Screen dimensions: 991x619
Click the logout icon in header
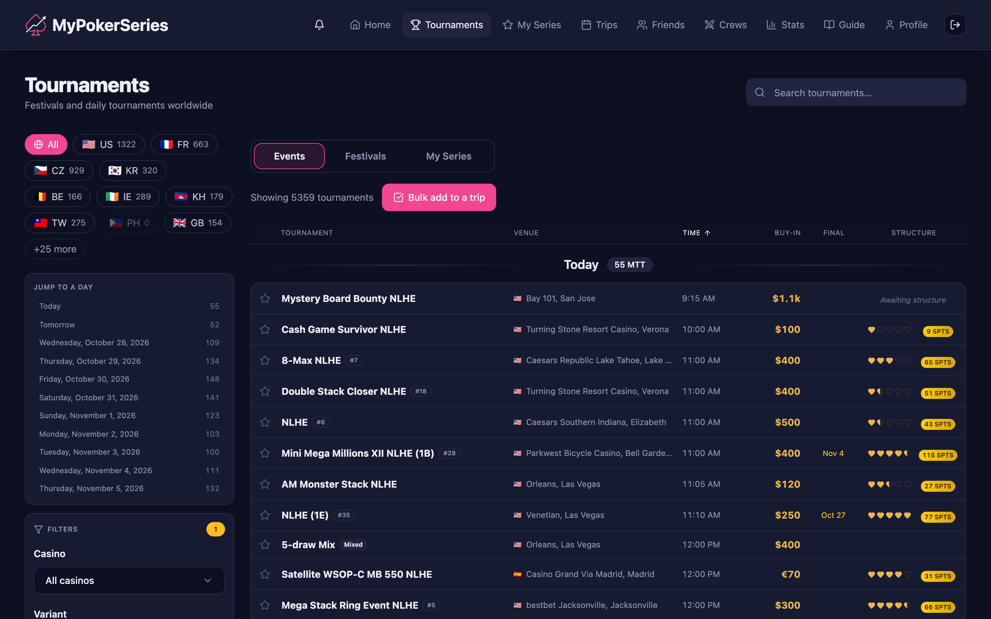[955, 25]
